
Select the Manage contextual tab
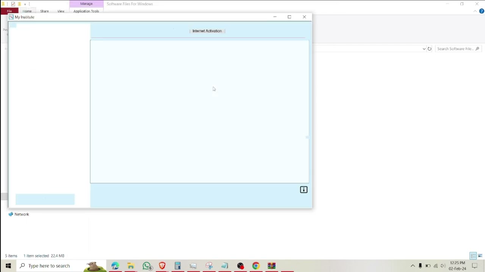click(86, 4)
